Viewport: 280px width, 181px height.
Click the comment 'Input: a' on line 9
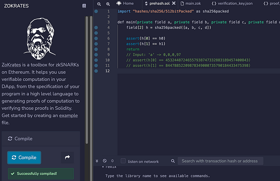point(154,55)
